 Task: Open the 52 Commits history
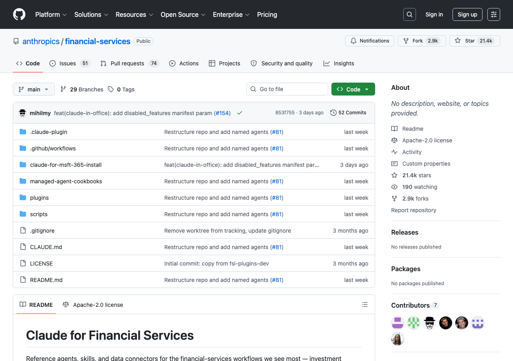pos(348,113)
